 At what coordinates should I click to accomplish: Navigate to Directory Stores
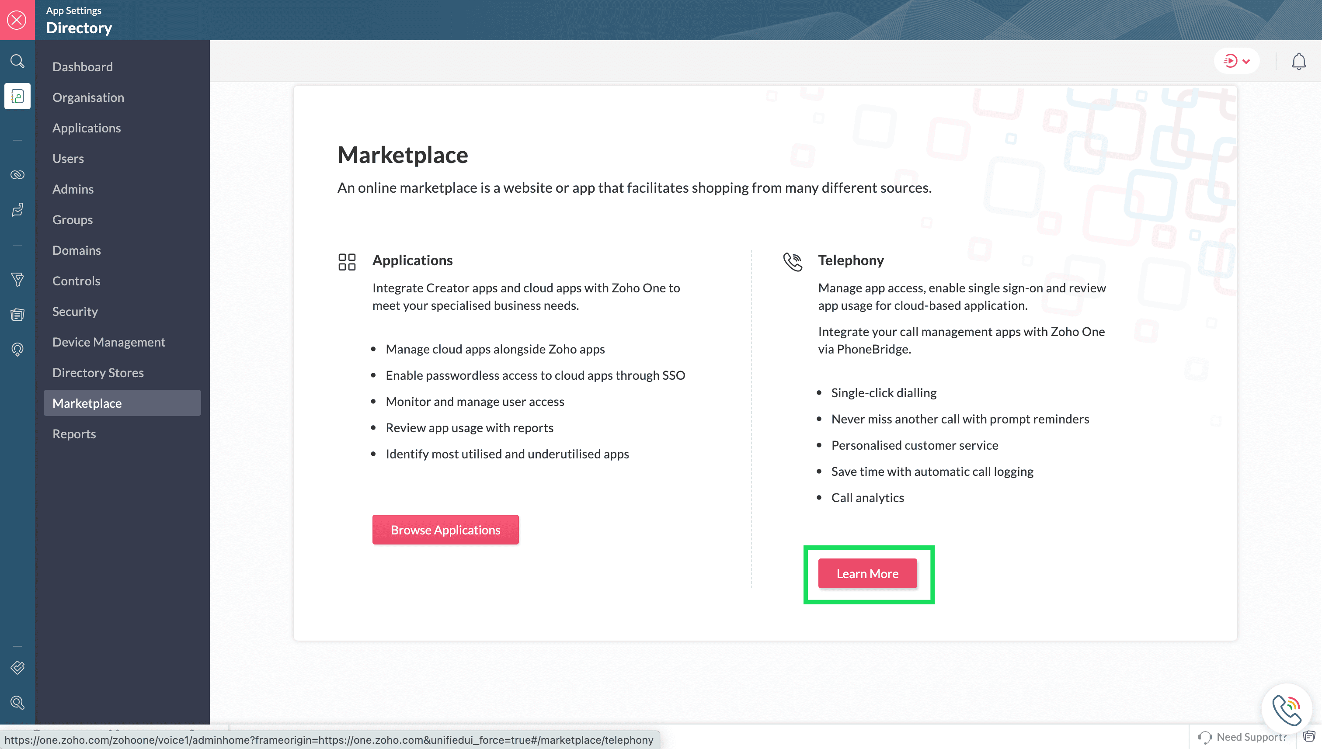tap(98, 372)
